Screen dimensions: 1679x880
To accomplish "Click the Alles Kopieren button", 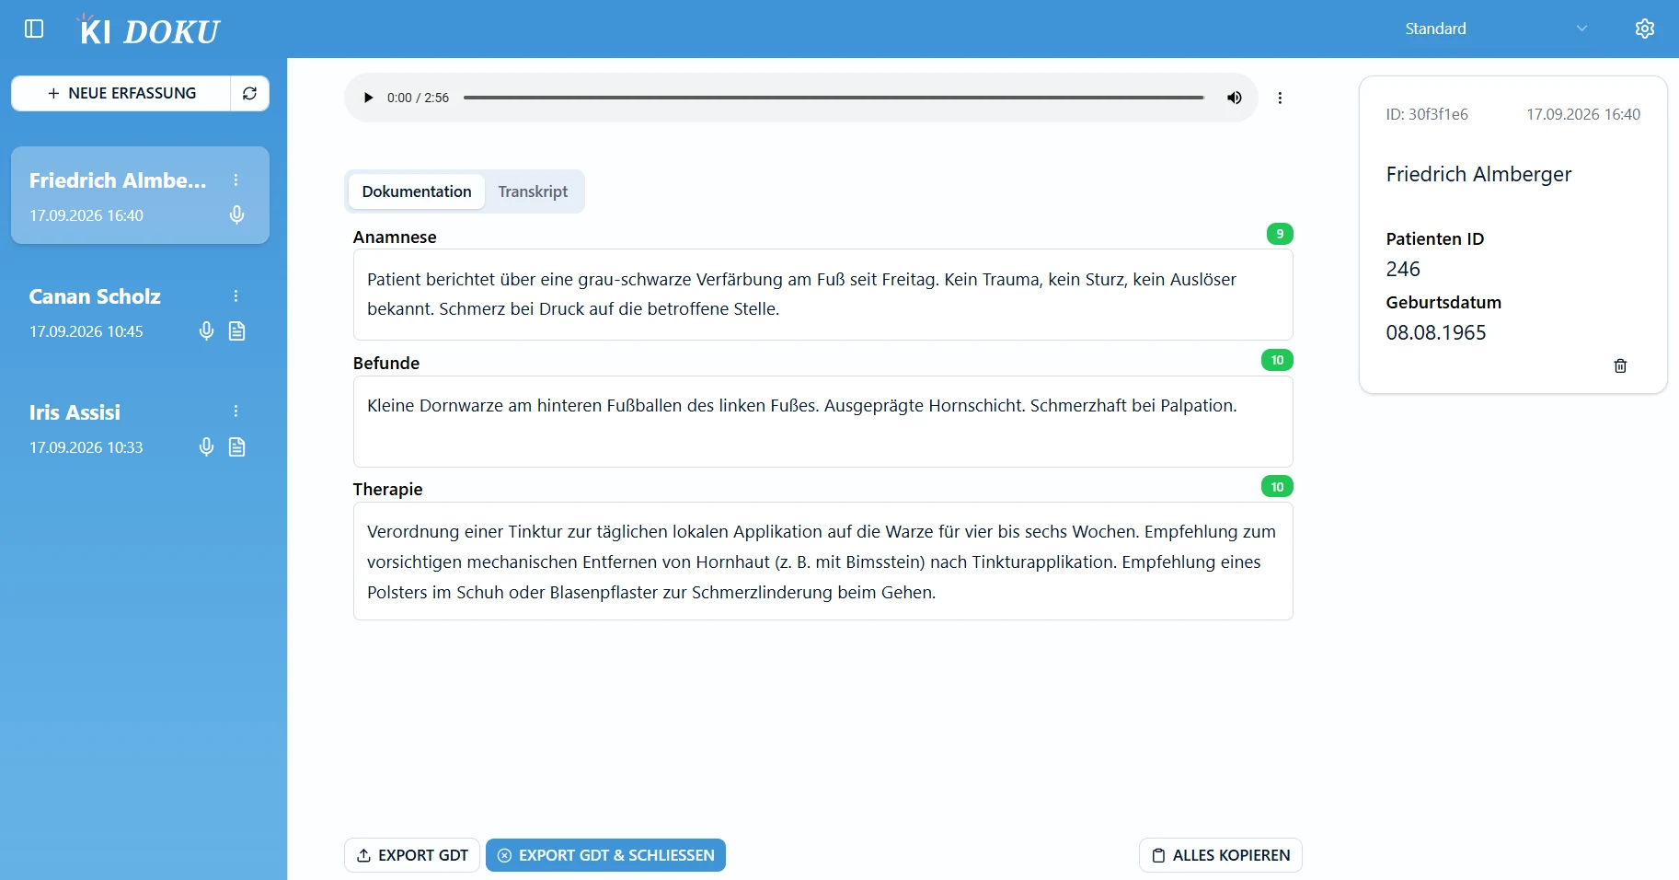I will 1221,855.
